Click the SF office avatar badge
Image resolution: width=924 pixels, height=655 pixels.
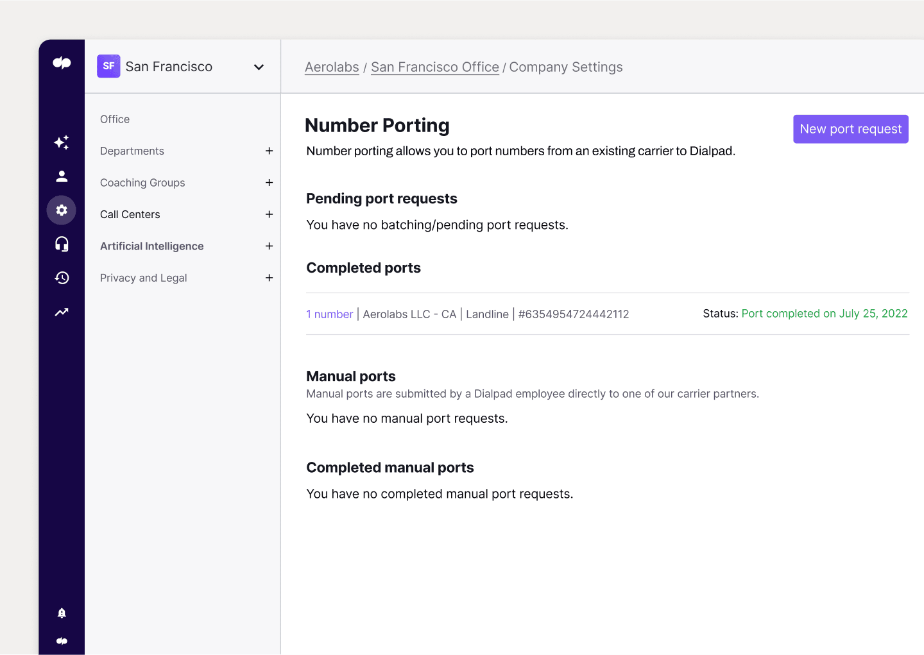tap(108, 66)
